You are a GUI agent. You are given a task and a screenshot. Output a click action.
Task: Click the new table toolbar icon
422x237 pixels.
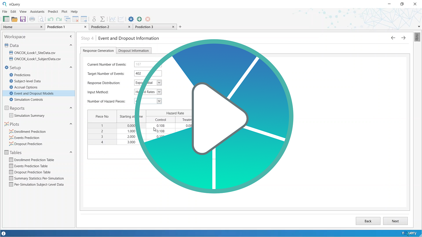pos(6,19)
